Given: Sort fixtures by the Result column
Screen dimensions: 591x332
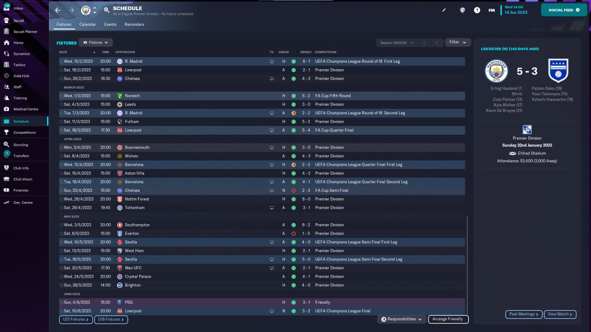Looking at the screenshot, I should 306,52.
